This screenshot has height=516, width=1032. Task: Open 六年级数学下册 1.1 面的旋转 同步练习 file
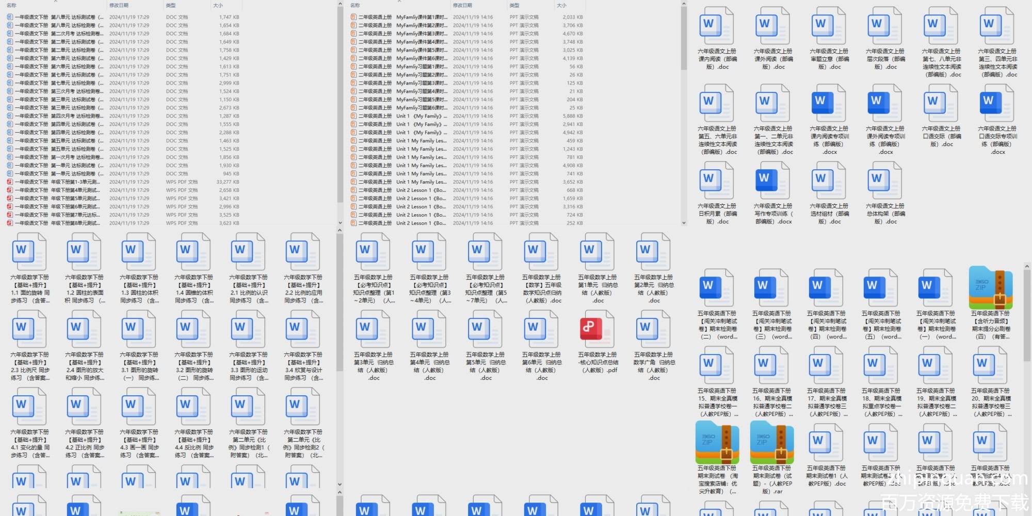[x=29, y=252]
